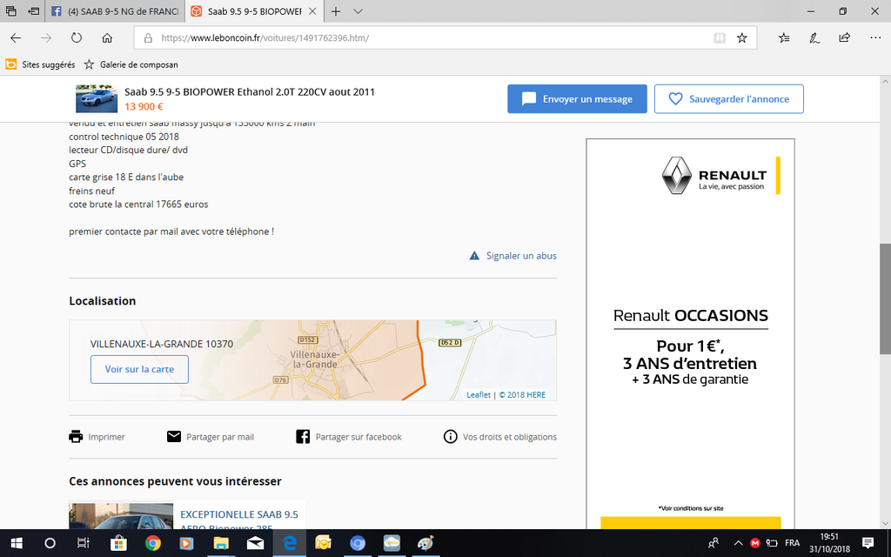The image size is (891, 557).
Task: Click the Saab listing thumbnail in header
Action: 97,99
